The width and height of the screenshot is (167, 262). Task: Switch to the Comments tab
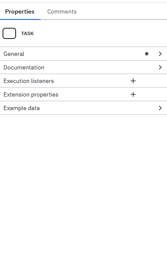[x=62, y=11]
